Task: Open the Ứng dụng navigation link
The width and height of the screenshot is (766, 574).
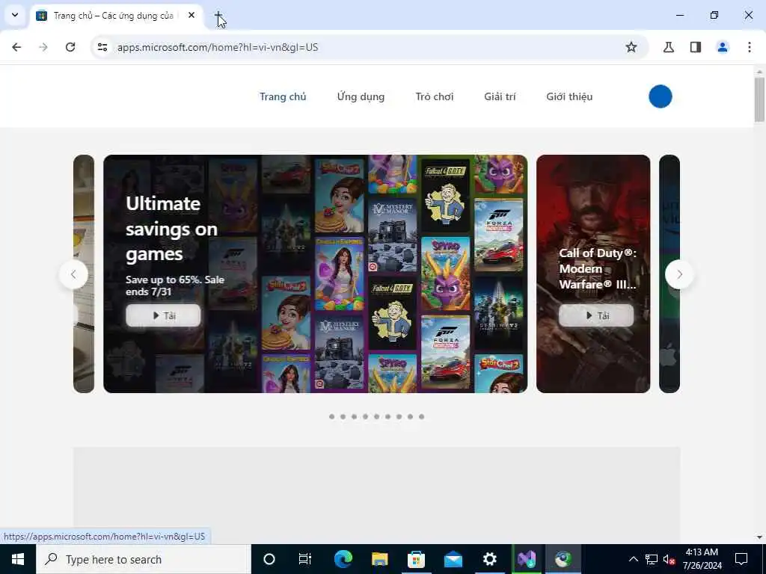Action: 361,96
